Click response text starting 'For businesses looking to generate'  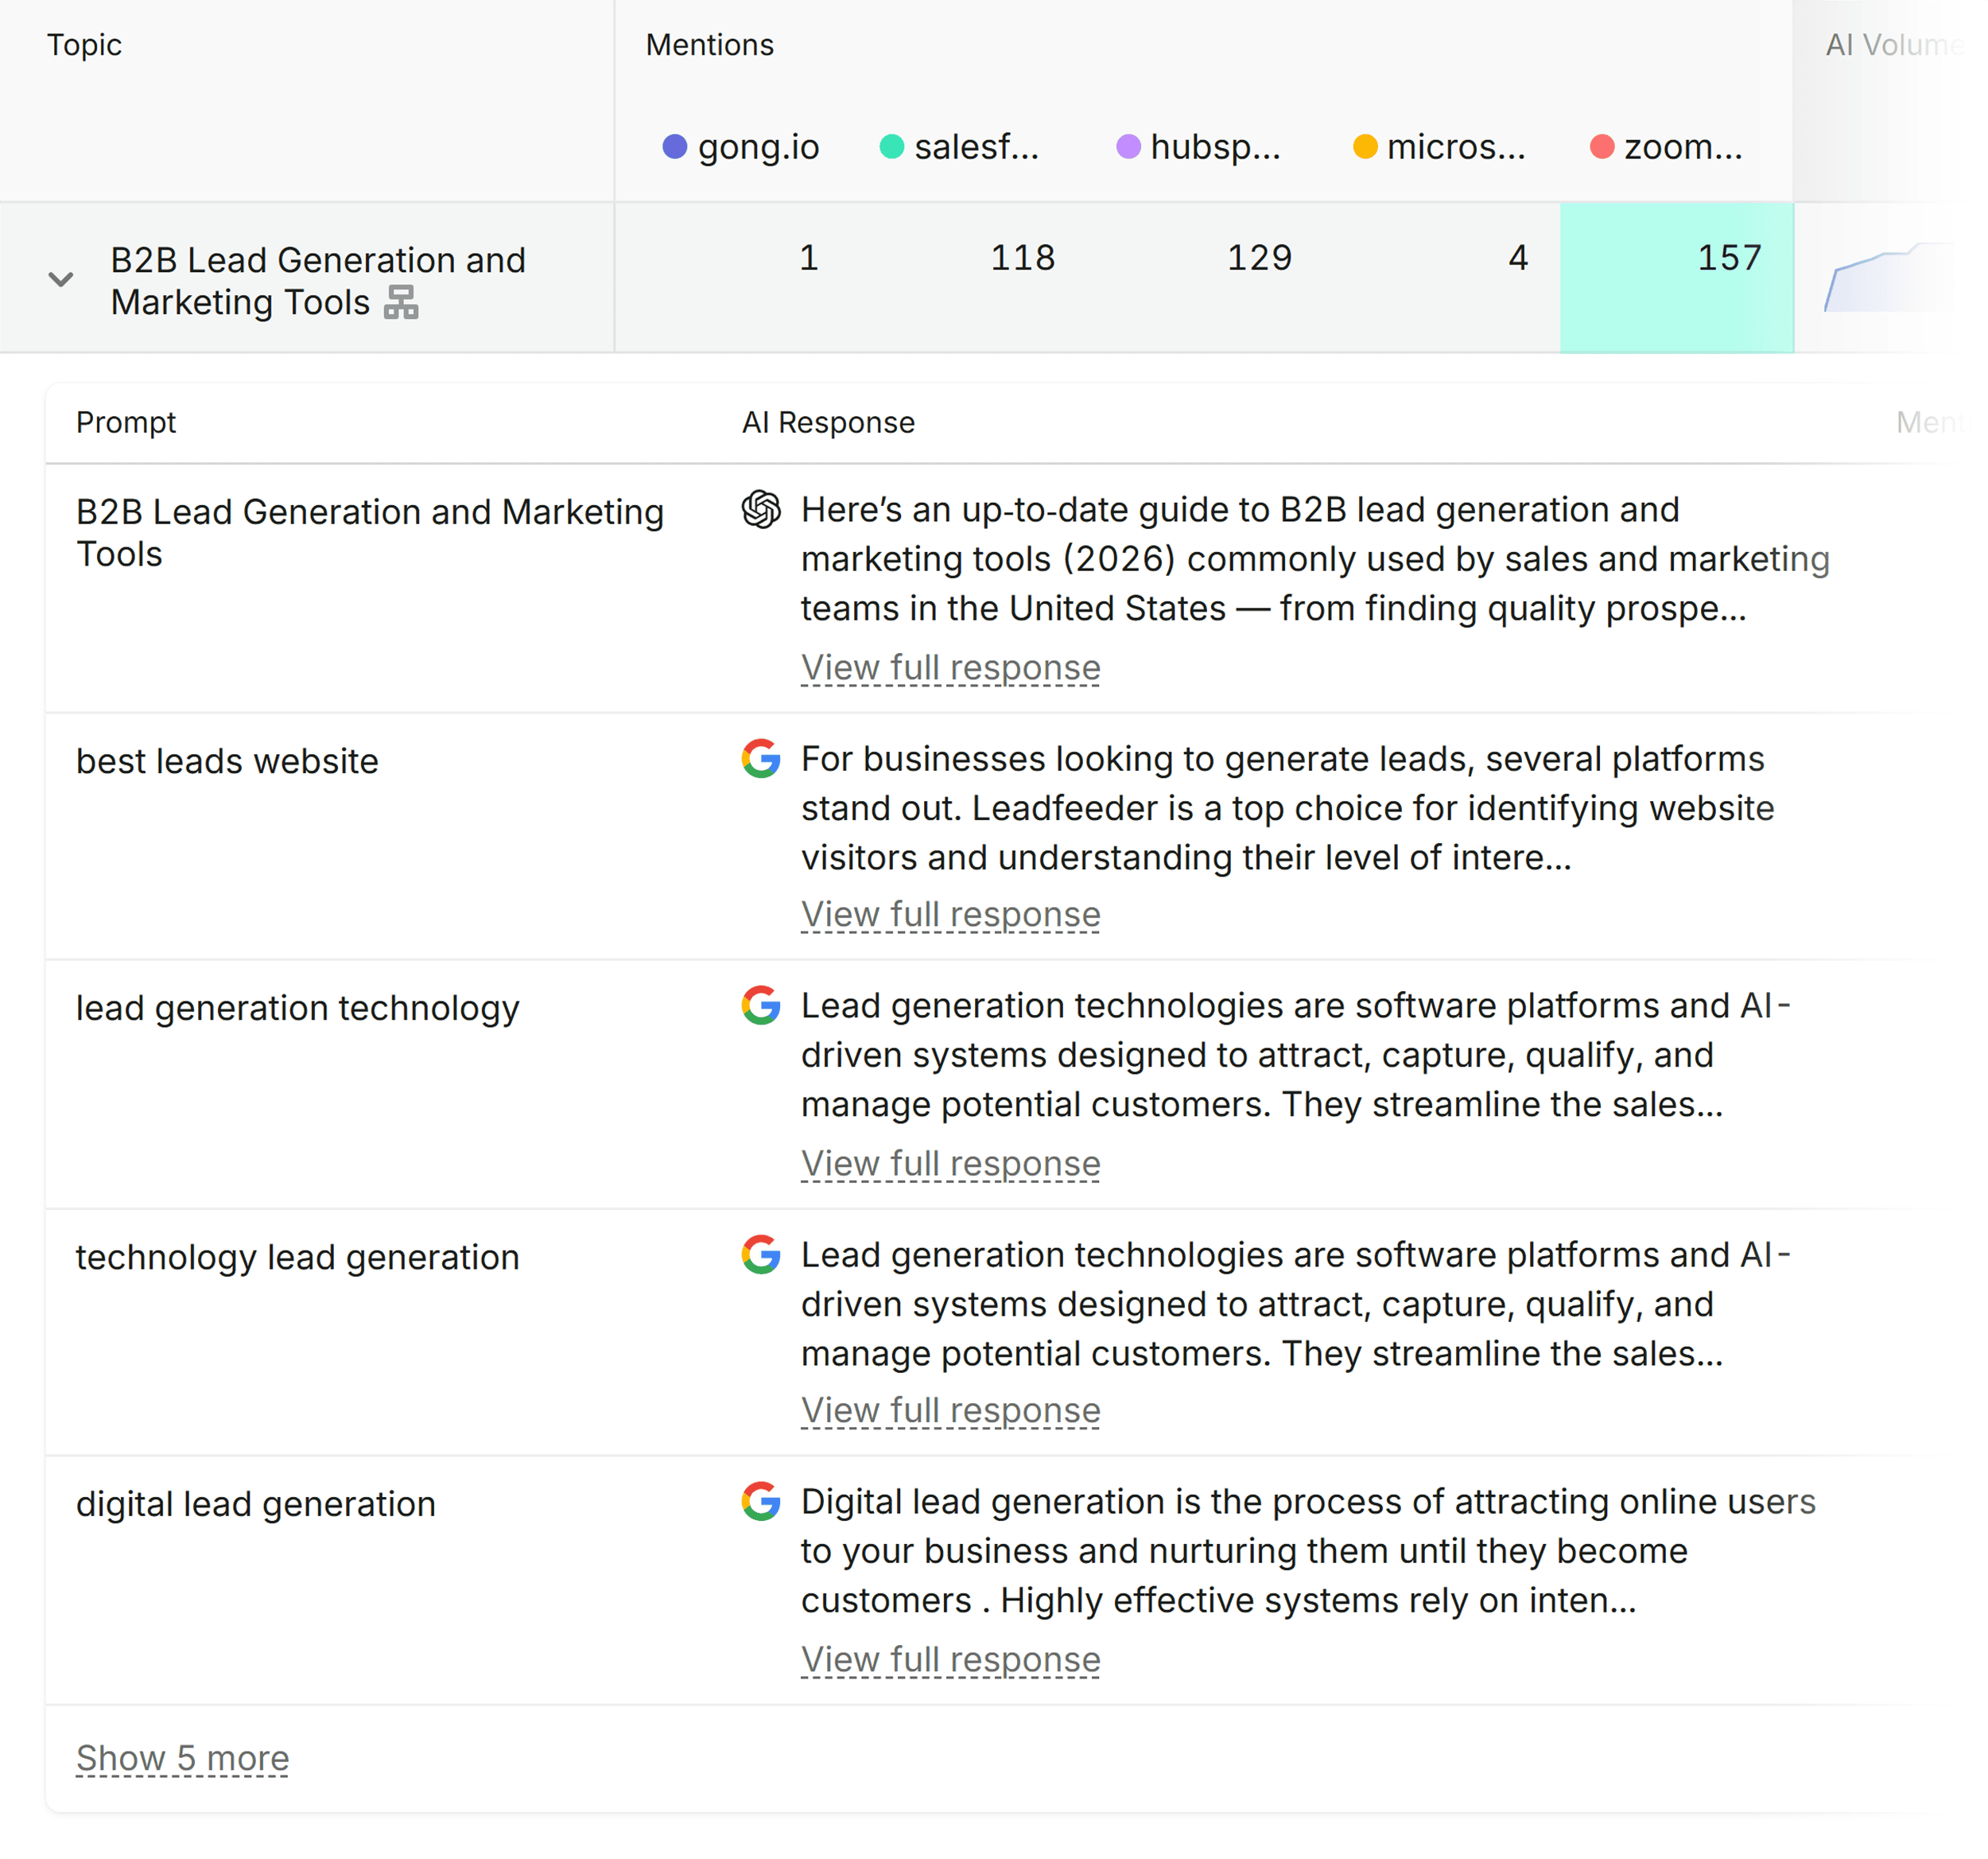tap(1288, 808)
